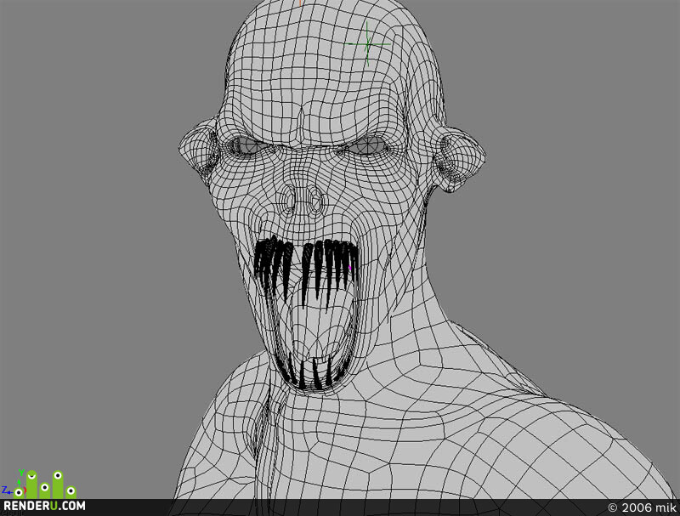The width and height of the screenshot is (680, 516).
Task: Click the orange line atop the head
Action: tap(300, 3)
